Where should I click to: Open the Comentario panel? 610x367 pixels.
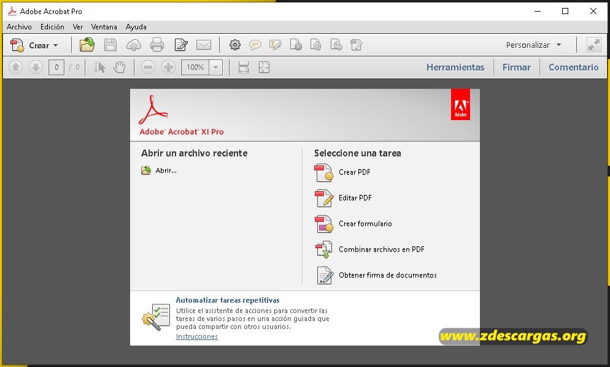pos(573,67)
